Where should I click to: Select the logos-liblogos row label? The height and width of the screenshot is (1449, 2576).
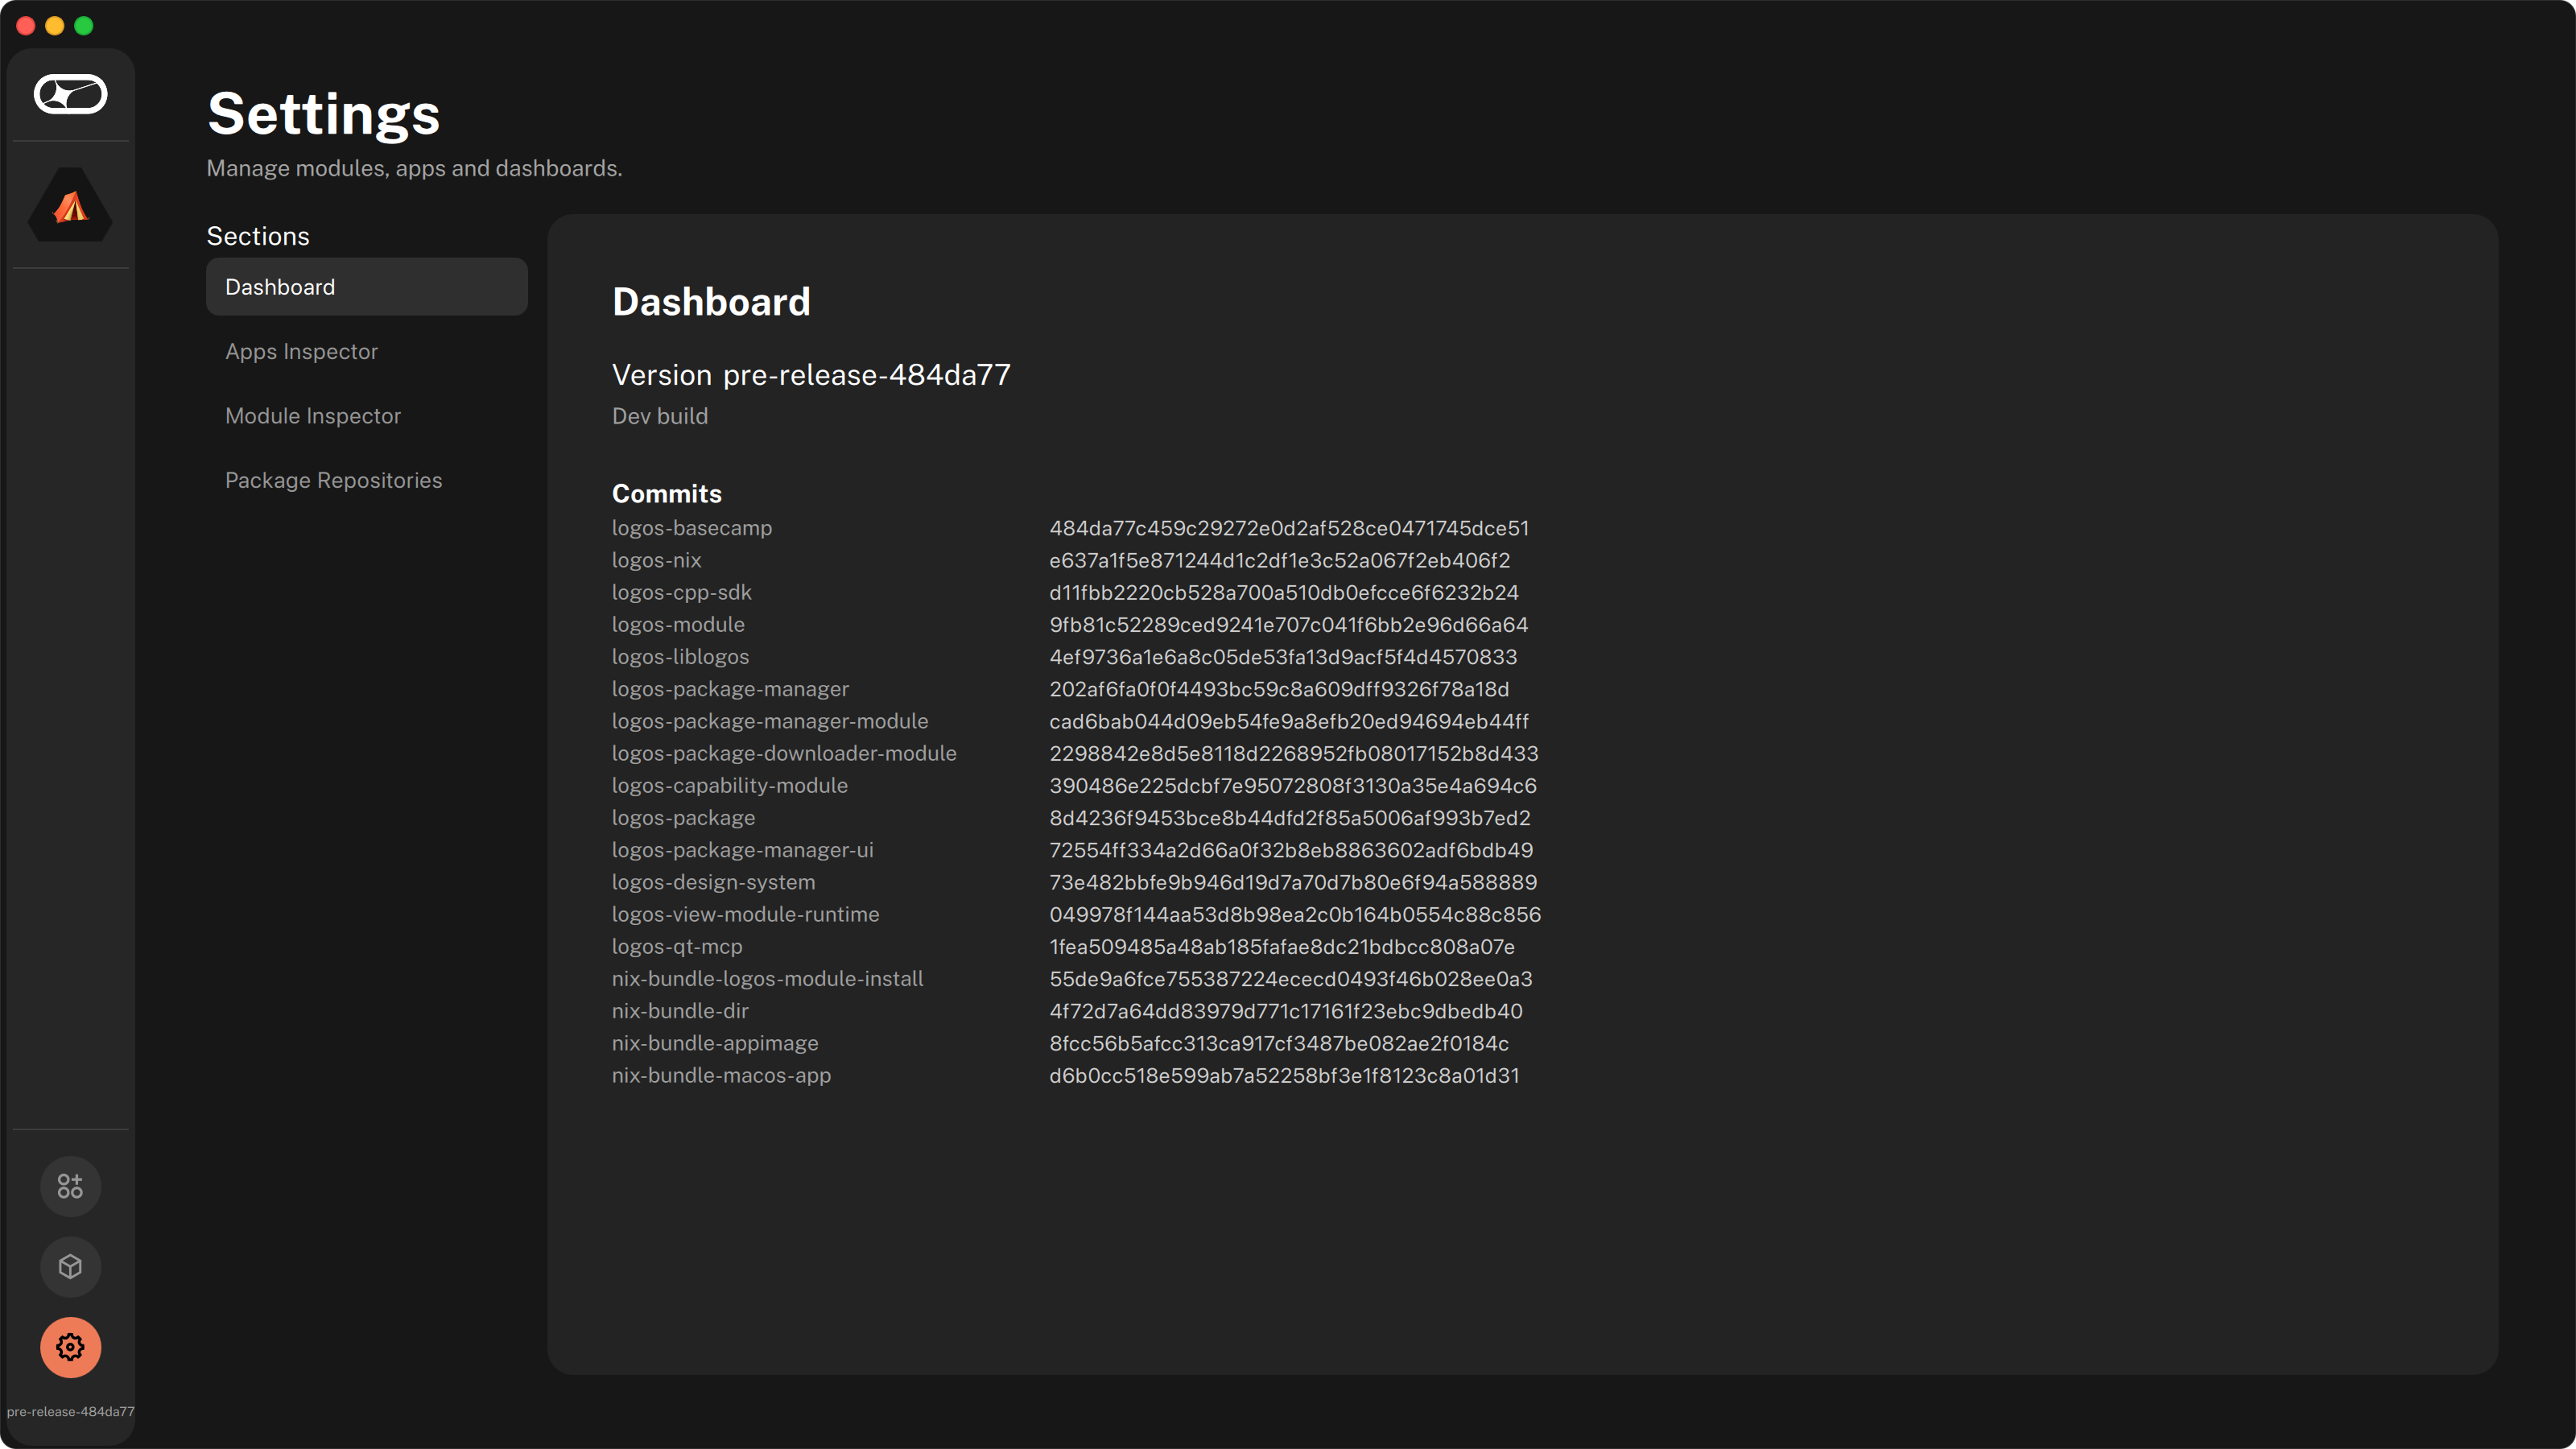pyautogui.click(x=680, y=656)
